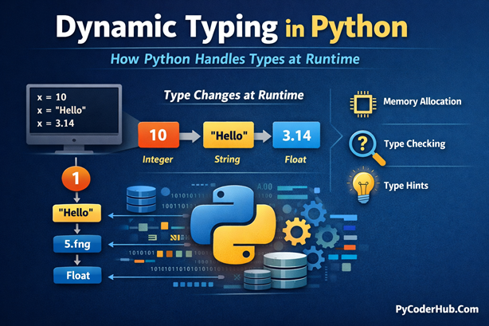
Task: Select the blue 3.14 box
Action: (296, 136)
